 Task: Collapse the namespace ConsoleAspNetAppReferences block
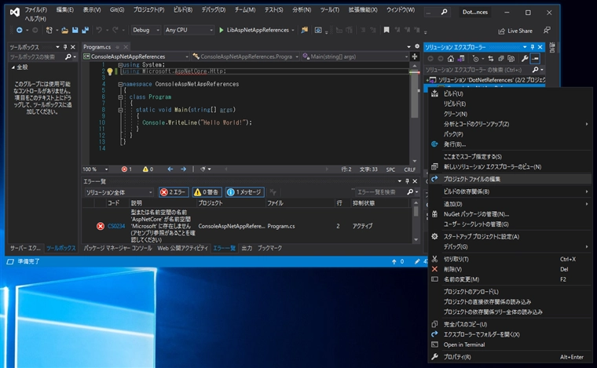pyautogui.click(x=120, y=84)
